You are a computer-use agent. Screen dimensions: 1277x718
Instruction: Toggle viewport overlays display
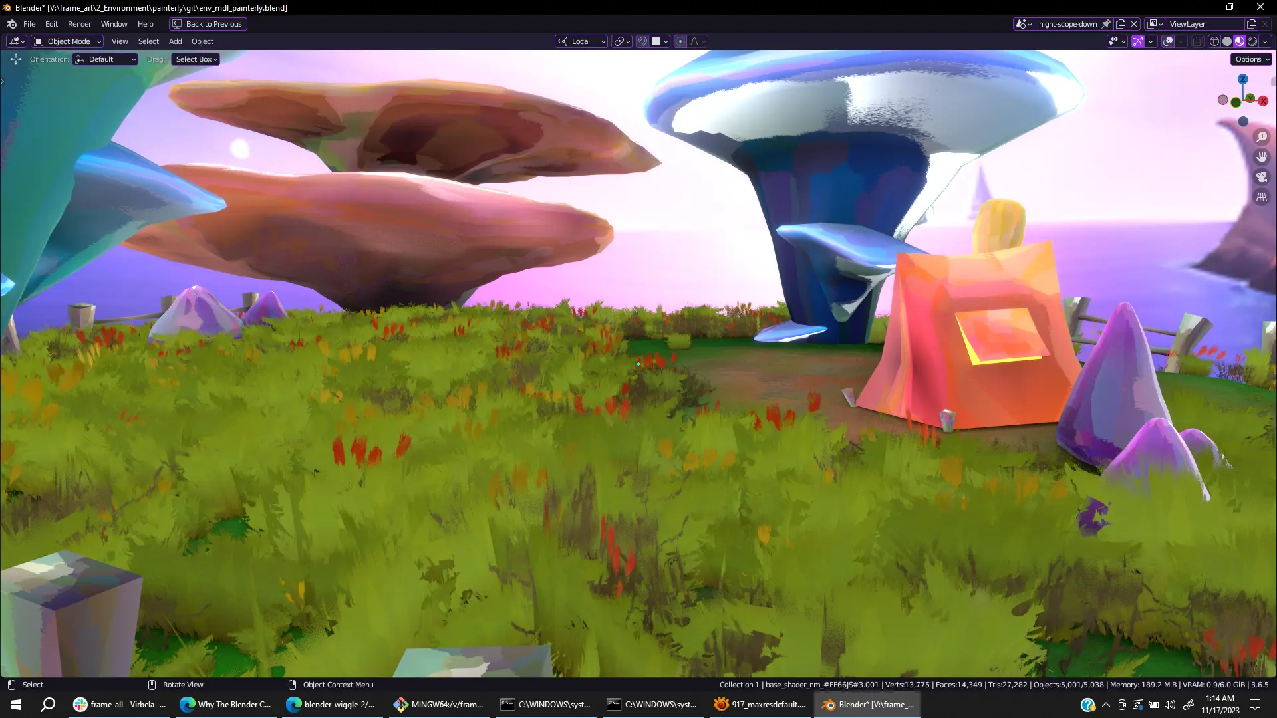[x=1168, y=41]
